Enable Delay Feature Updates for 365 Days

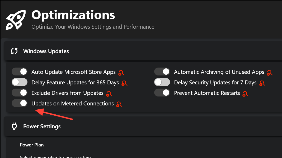(20, 82)
